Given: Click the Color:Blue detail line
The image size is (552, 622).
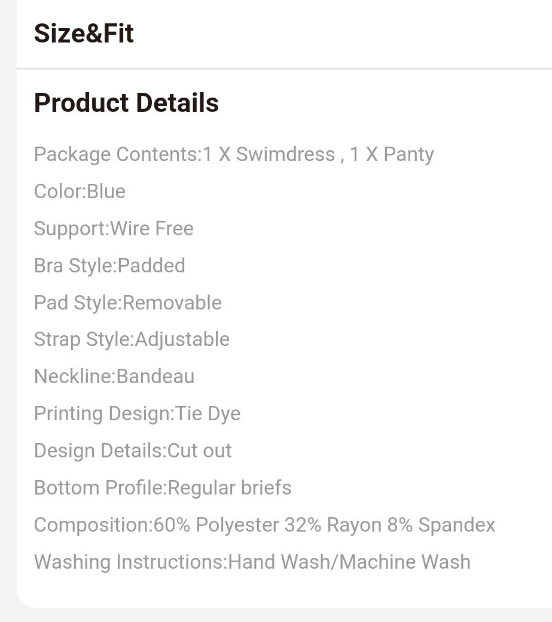Looking at the screenshot, I should click(80, 192).
